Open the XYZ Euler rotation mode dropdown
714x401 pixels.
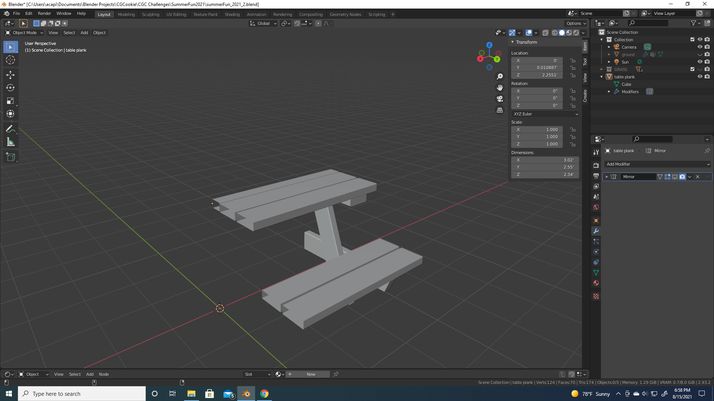coord(545,114)
